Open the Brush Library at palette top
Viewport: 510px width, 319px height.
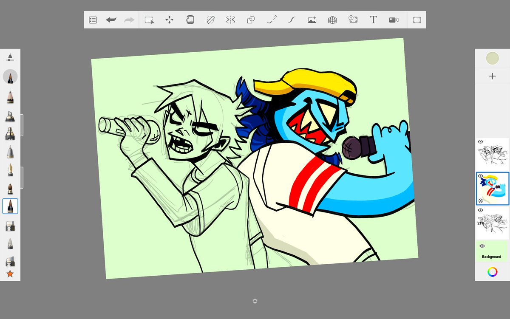click(10, 57)
